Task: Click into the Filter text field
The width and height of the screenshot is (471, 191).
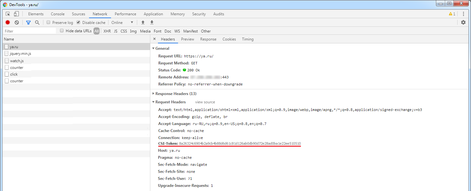Action: 30,31
